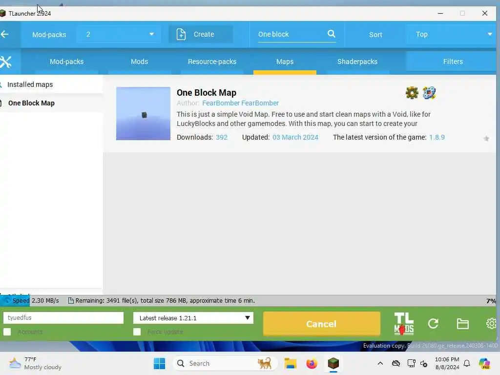Switch to the Mods tab
This screenshot has height=375, width=500.
pos(139,62)
